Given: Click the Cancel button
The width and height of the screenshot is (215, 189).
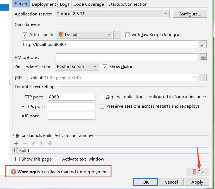Looking at the screenshot, I should (x=171, y=182).
